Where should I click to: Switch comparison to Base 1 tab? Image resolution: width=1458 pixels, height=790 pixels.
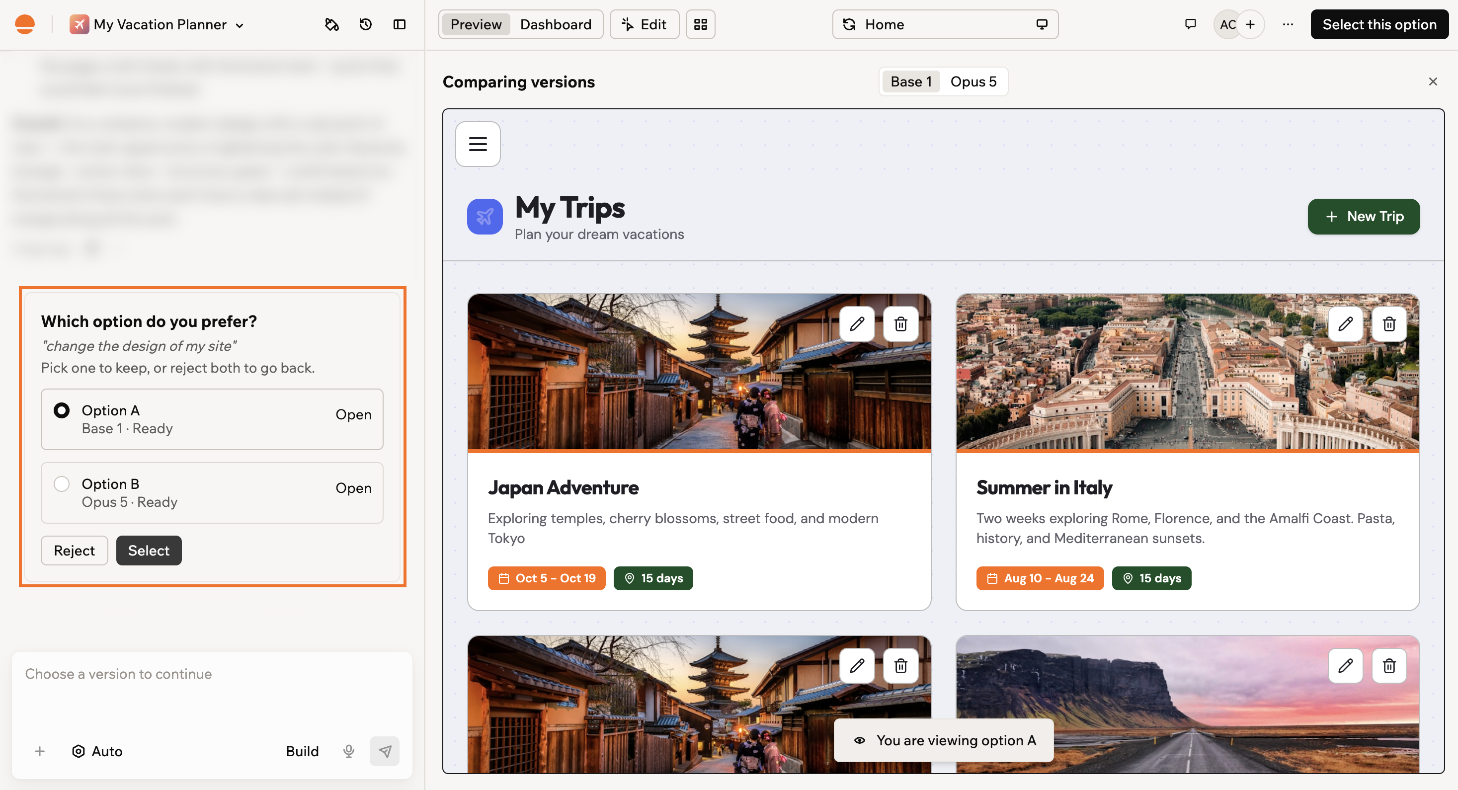pos(911,81)
